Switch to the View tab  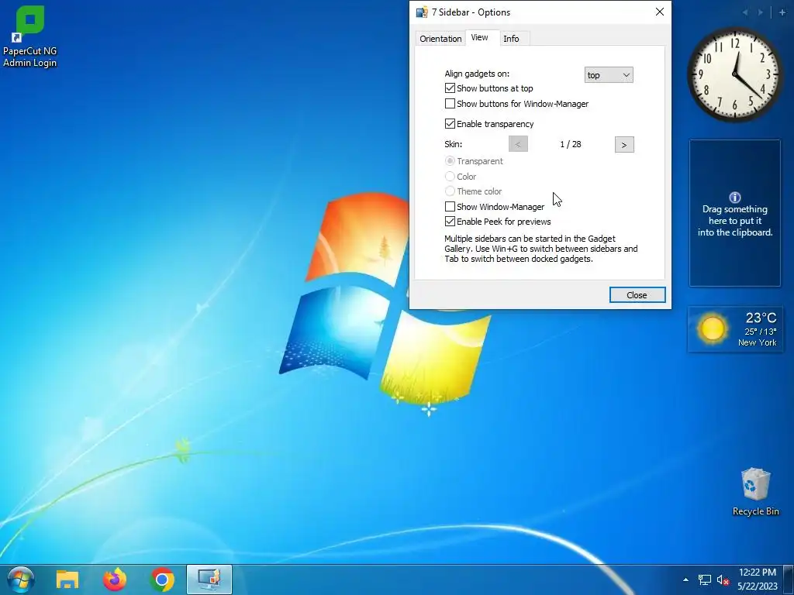[479, 37]
